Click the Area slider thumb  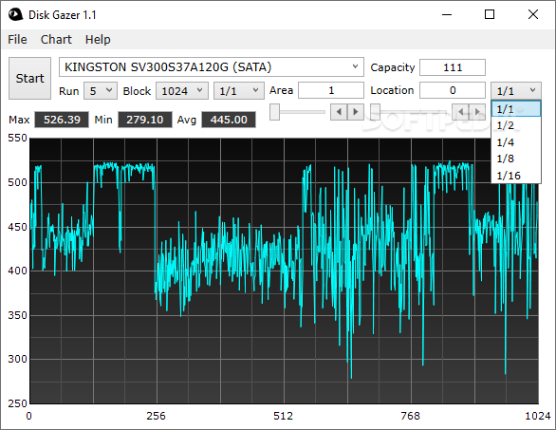(x=274, y=112)
